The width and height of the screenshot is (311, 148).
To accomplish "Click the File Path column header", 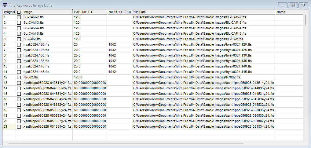I will click(203, 12).
